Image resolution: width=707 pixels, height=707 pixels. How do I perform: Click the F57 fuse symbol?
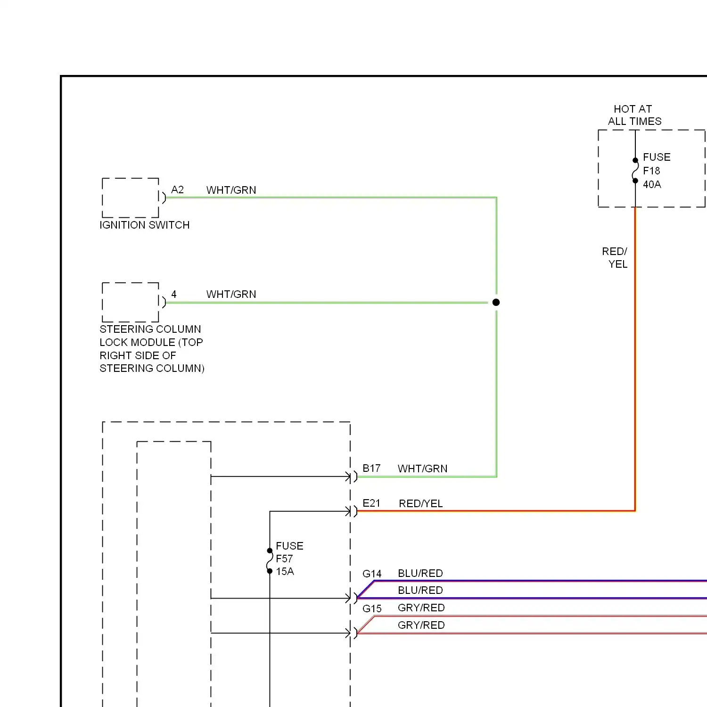tap(270, 561)
